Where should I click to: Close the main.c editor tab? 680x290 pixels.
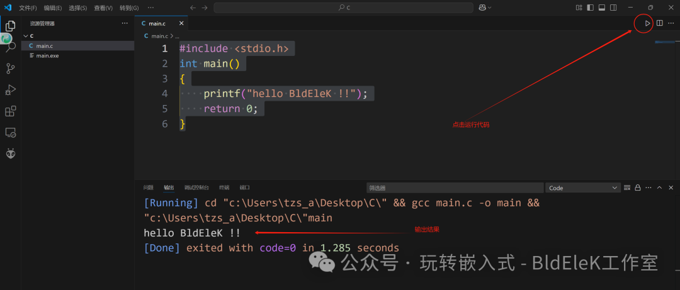click(x=181, y=23)
